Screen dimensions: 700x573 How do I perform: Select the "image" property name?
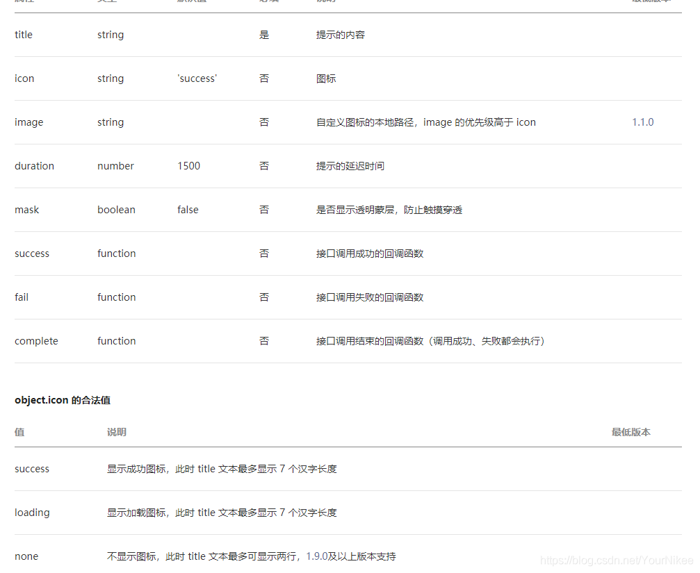[29, 122]
